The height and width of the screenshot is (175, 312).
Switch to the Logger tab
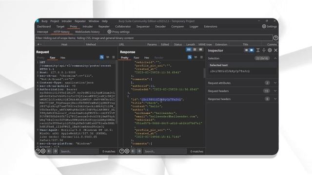click(194, 26)
